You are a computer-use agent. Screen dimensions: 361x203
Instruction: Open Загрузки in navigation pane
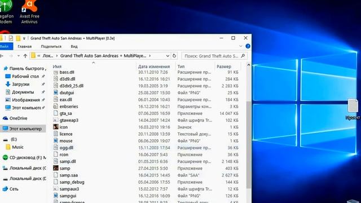click(20, 84)
